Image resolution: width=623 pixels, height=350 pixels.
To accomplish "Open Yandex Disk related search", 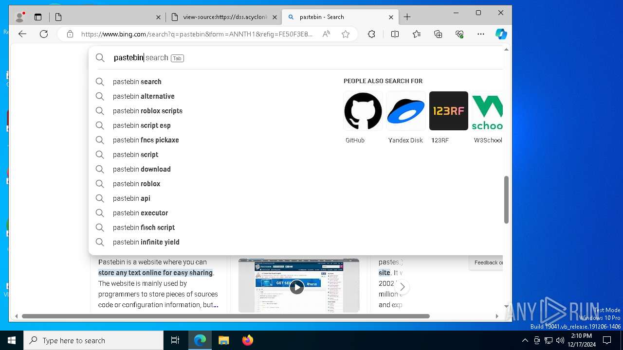I will click(x=405, y=118).
